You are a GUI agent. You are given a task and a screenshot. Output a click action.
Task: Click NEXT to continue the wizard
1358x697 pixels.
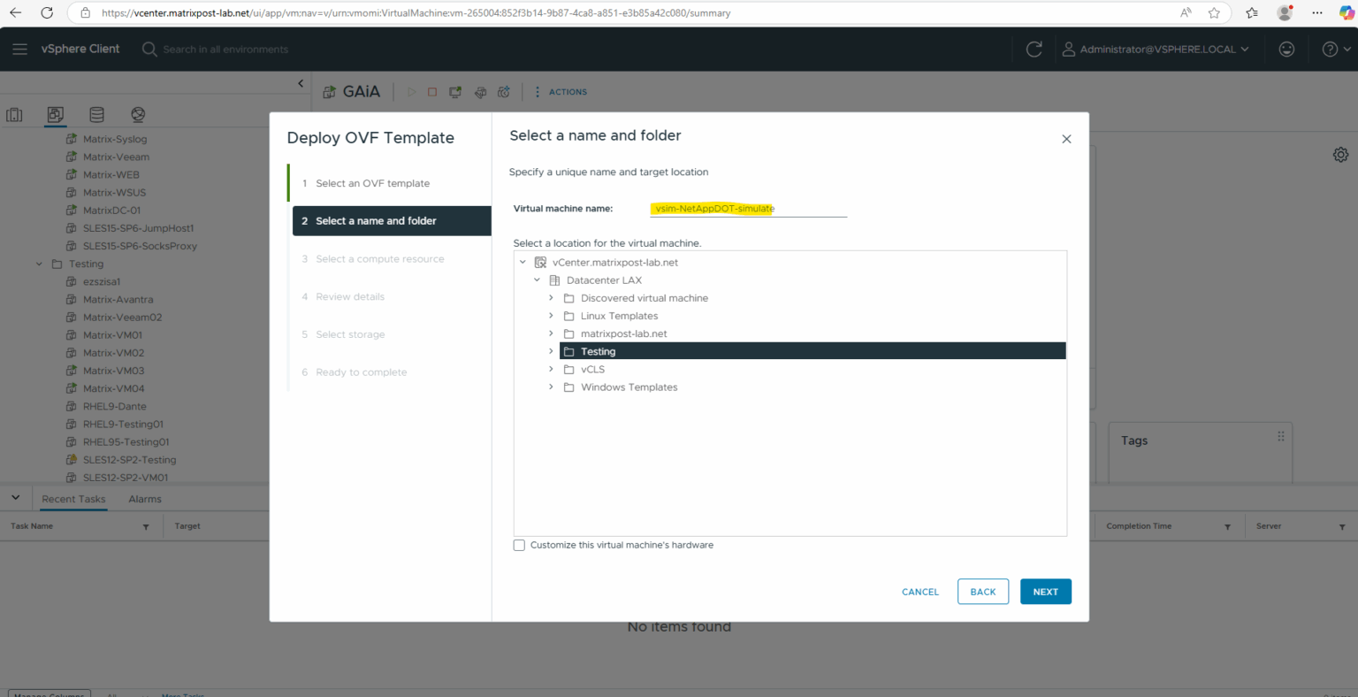tap(1045, 591)
